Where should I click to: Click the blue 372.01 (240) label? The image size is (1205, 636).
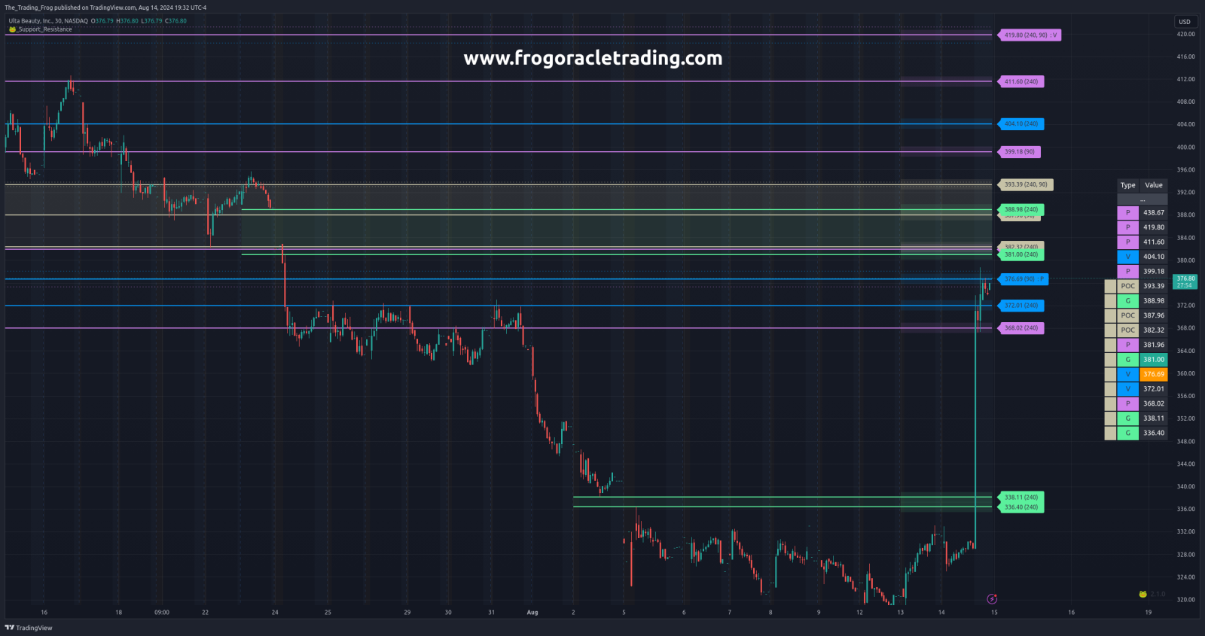click(x=1021, y=306)
